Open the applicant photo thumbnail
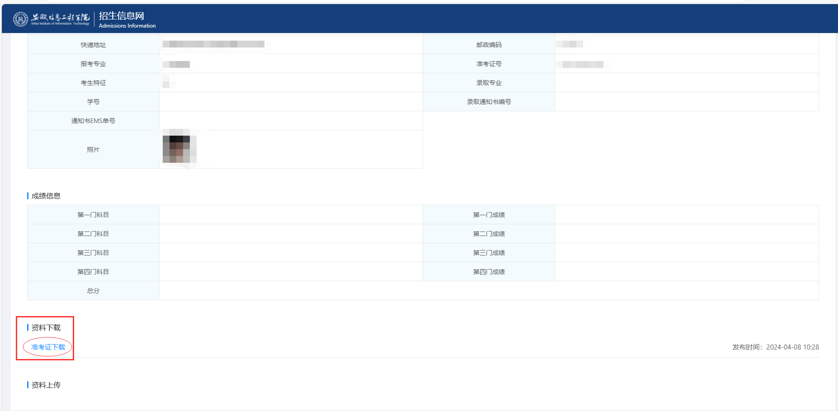Screen dimensions: 838x411 (179, 149)
